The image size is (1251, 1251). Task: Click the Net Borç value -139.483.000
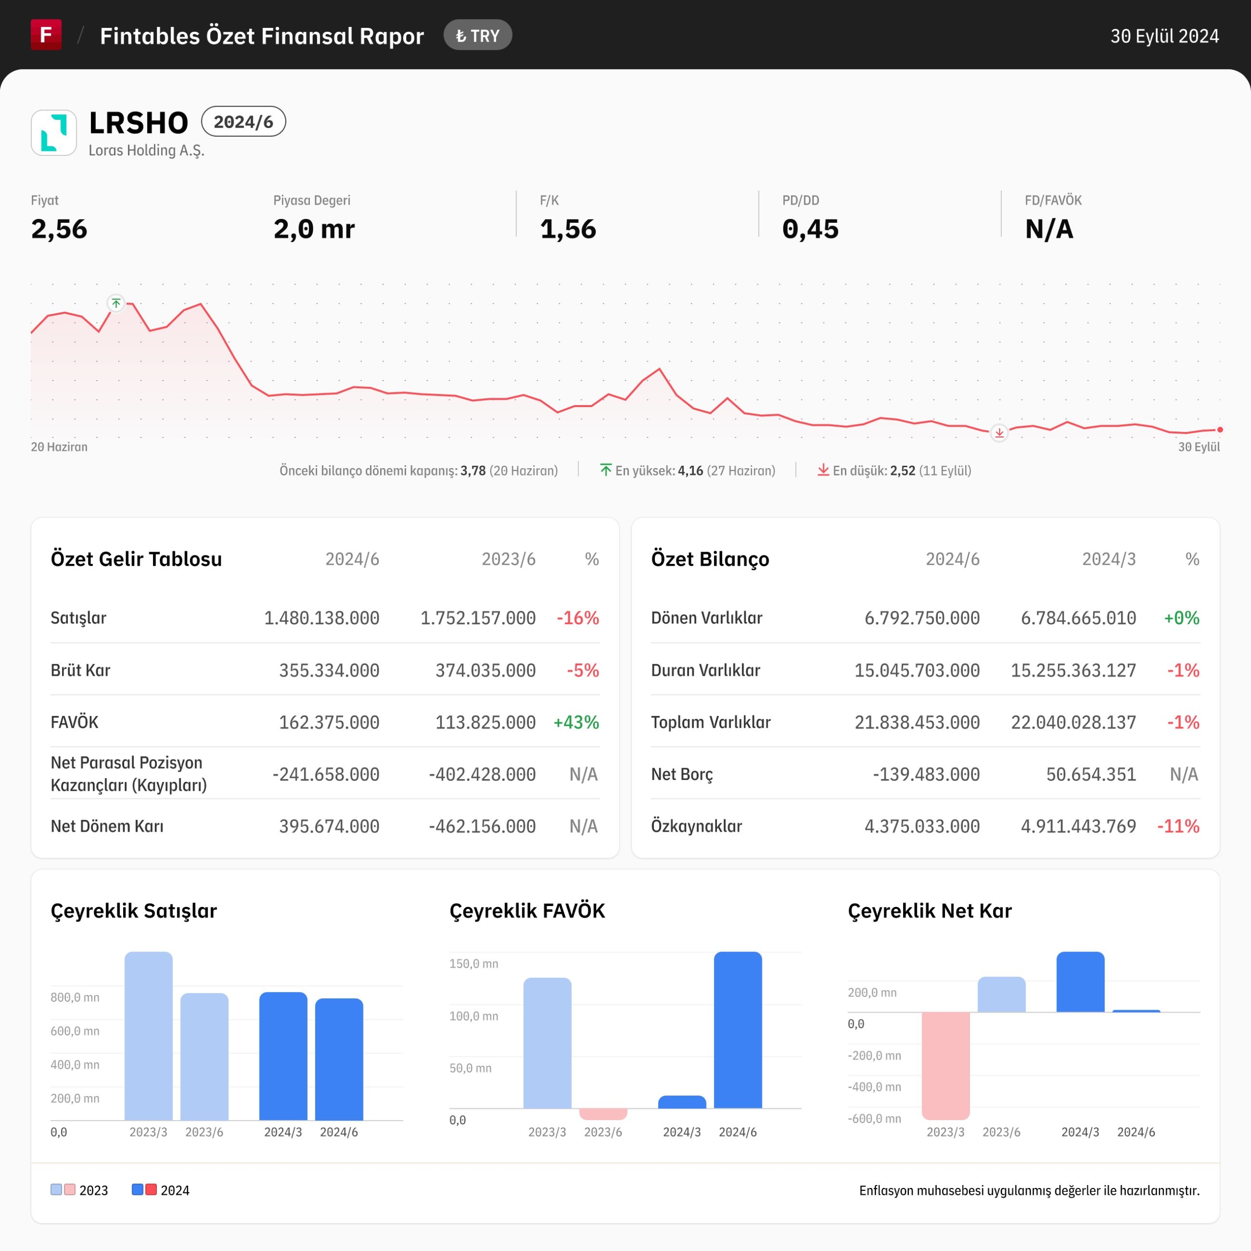click(x=926, y=775)
